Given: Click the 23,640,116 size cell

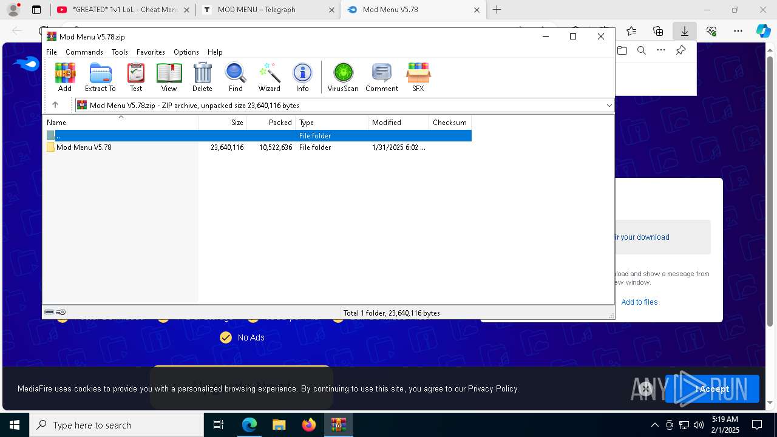Looking at the screenshot, I should [x=227, y=147].
